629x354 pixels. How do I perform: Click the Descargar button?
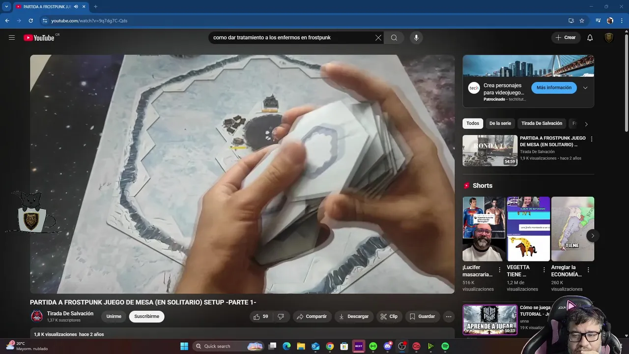point(354,317)
